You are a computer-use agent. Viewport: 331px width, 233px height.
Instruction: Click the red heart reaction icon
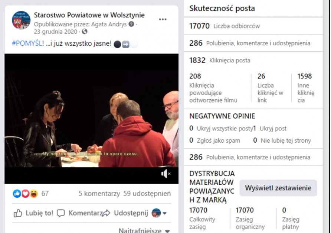pos(25,194)
